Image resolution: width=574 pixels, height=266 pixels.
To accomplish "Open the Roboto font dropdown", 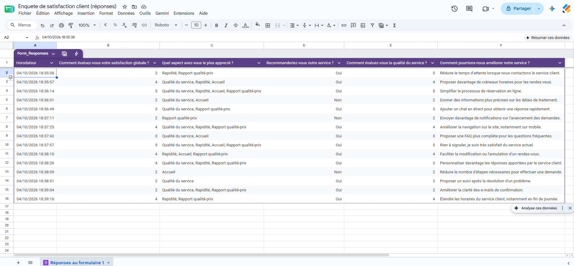I will (166, 25).
